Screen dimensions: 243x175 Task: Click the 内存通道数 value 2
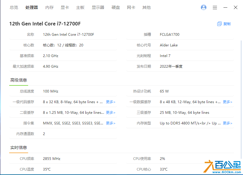(x=44, y=134)
